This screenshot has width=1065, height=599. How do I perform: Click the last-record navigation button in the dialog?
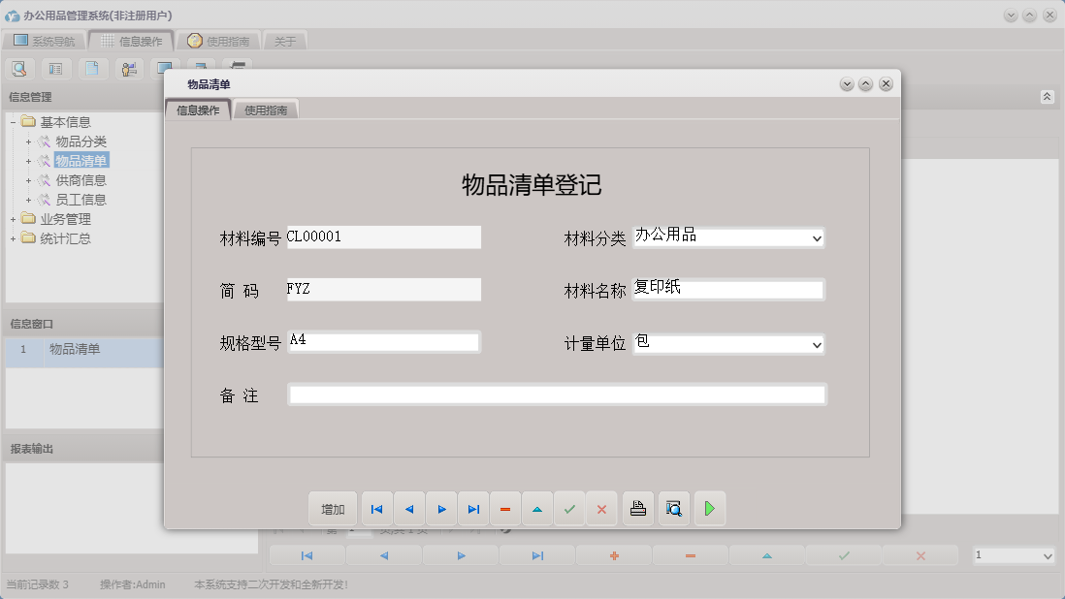pyautogui.click(x=473, y=508)
